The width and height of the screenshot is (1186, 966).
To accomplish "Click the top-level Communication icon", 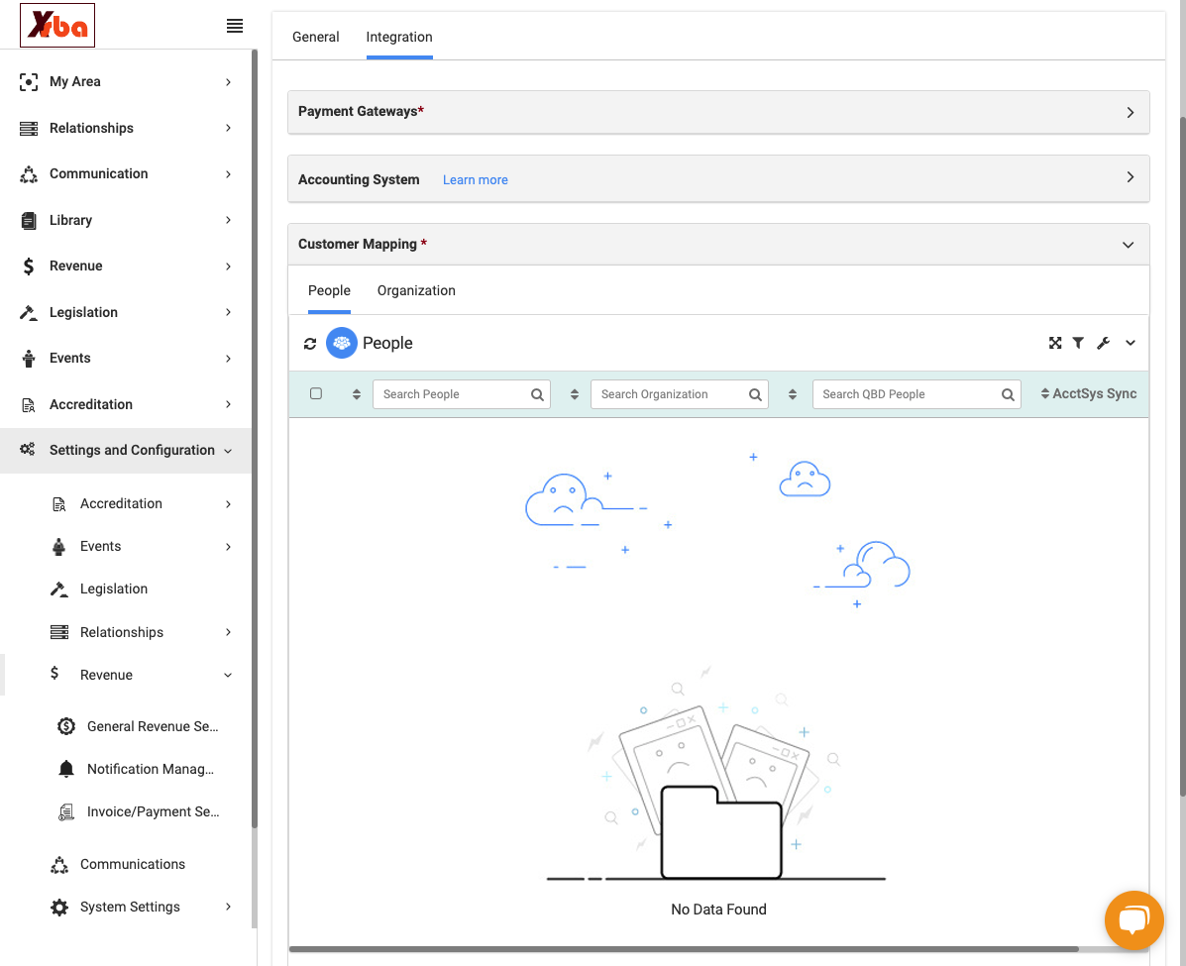I will (29, 174).
